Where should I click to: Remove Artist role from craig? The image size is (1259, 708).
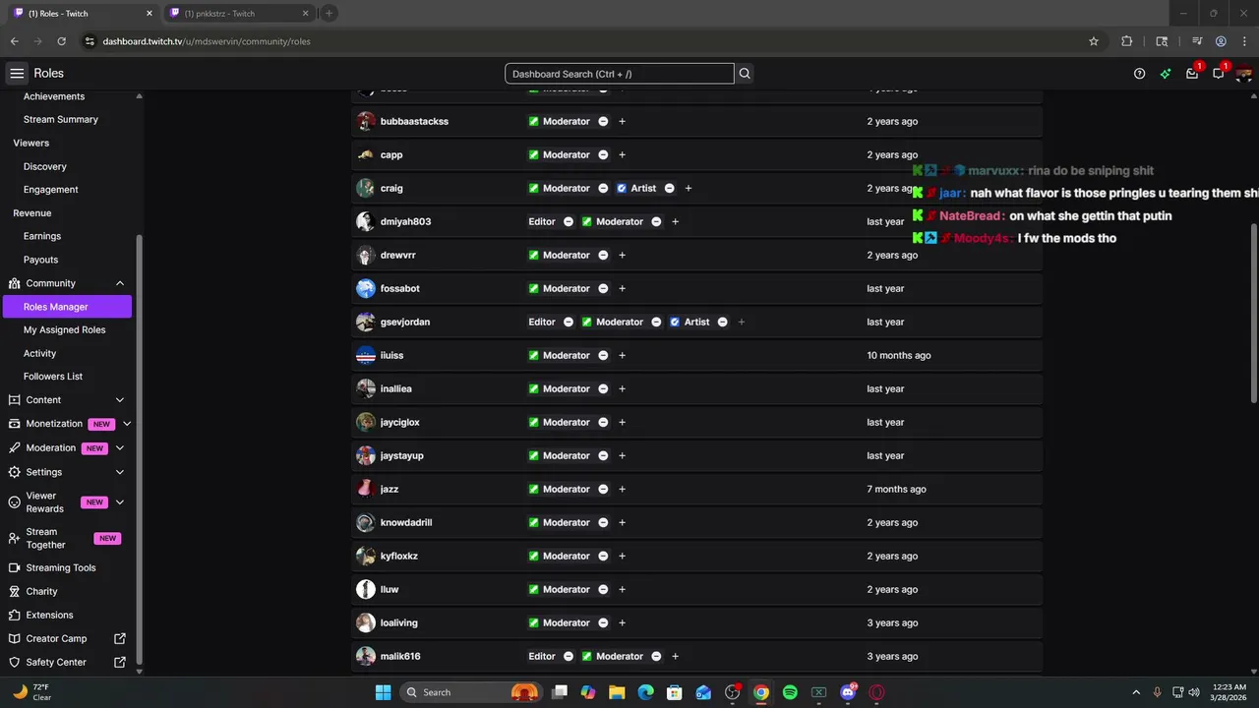669,188
